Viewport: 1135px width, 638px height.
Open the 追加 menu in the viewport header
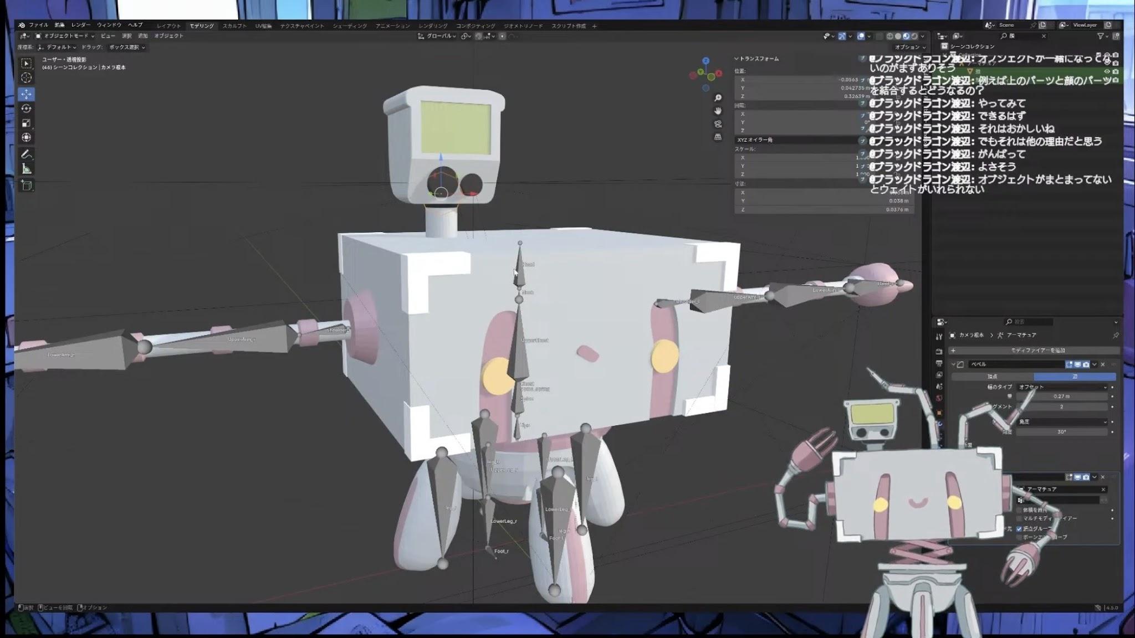click(143, 36)
